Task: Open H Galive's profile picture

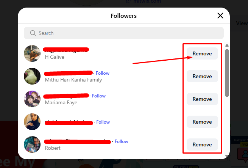Action: 32,53
